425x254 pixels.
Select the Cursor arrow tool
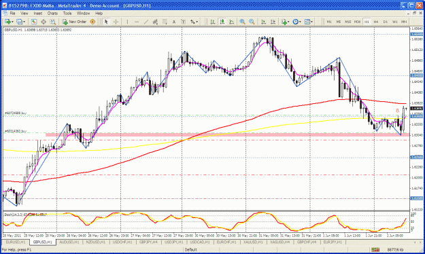tap(106, 22)
